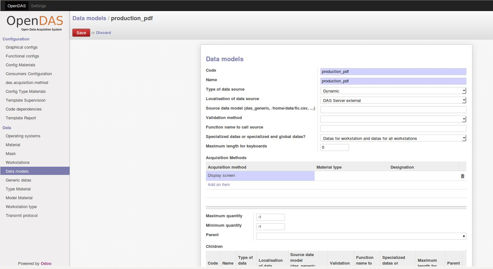This screenshot has width=493, height=269.
Task: Select the Display screen acquisition method cell
Action: 260,176
